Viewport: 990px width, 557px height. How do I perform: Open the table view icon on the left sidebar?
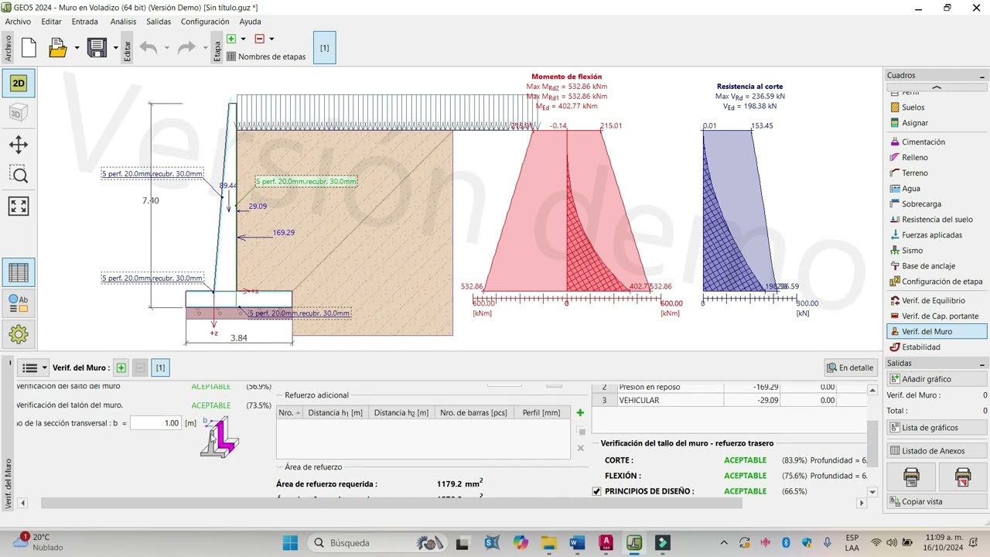tap(19, 273)
